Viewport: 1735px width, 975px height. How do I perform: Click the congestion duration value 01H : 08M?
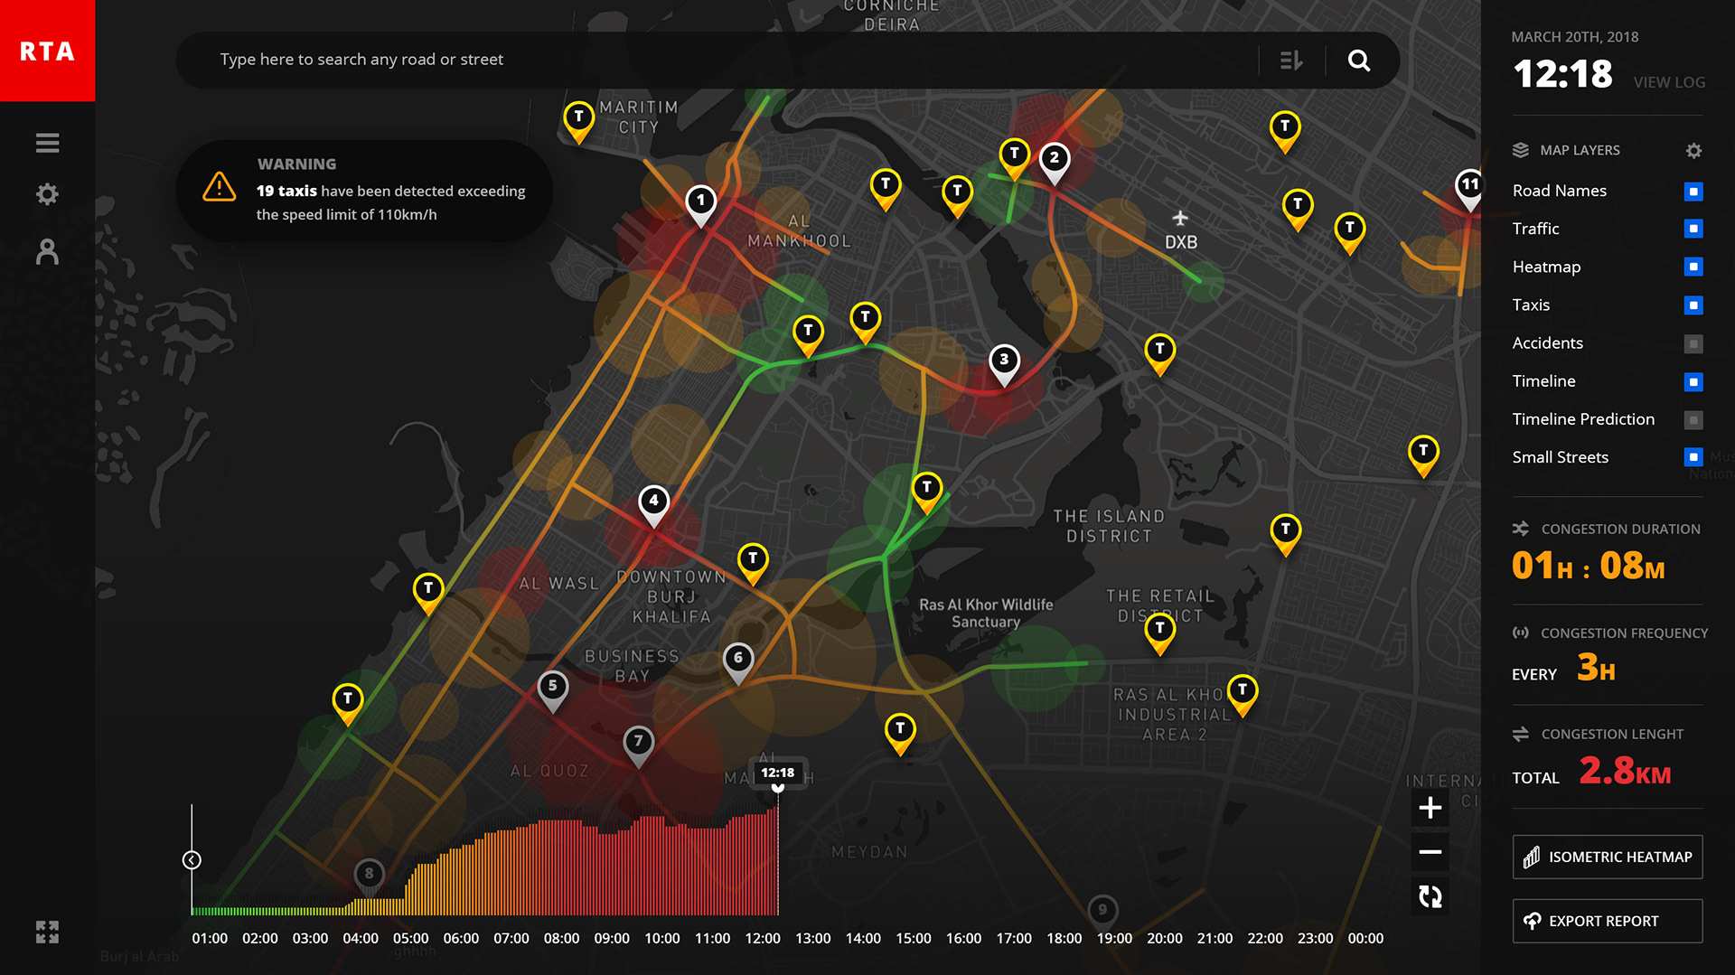(x=1589, y=567)
